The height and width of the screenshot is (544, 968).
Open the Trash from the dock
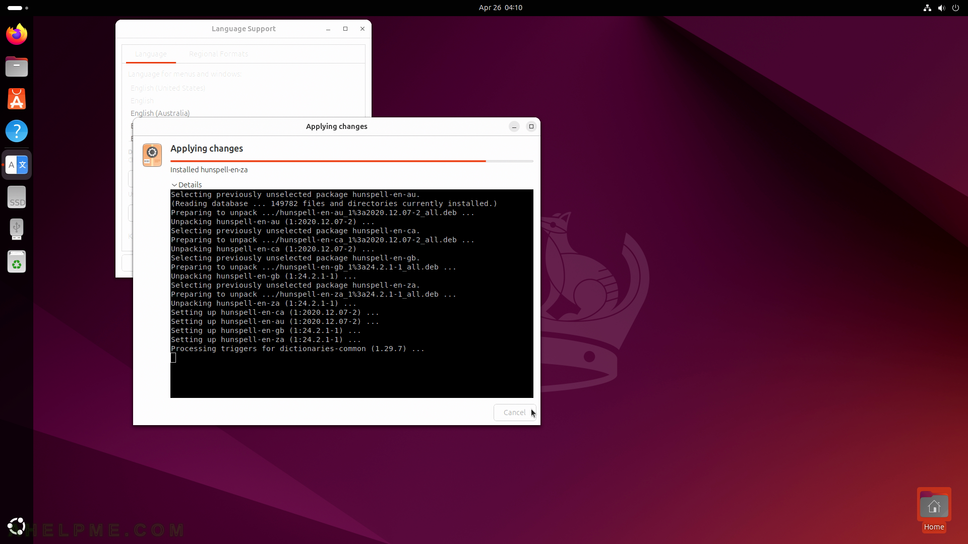tap(17, 261)
